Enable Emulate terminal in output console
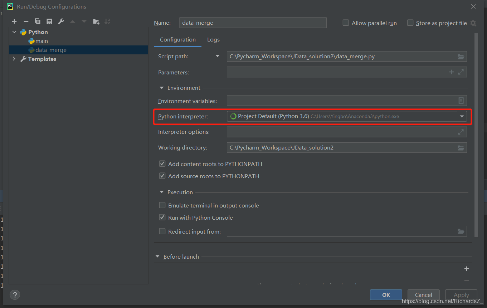This screenshot has width=487, height=308. tap(162, 205)
